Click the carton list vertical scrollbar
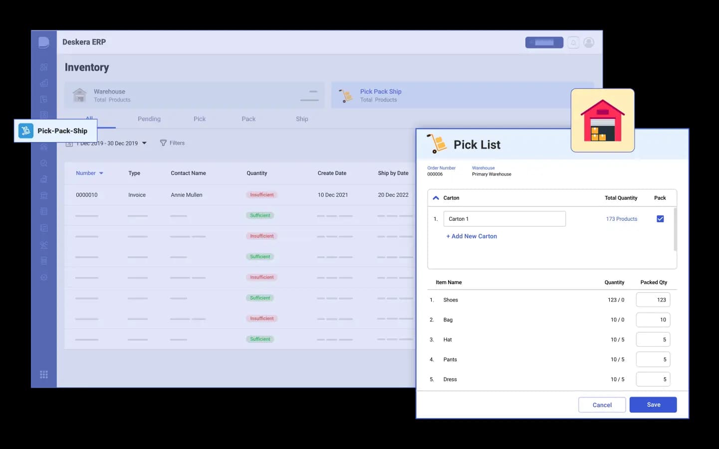This screenshot has width=719, height=449. pyautogui.click(x=675, y=229)
